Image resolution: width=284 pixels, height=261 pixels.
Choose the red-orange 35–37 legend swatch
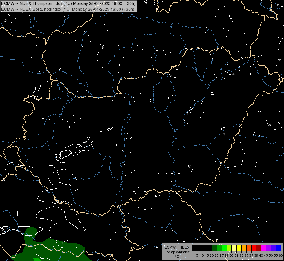click(x=249, y=248)
